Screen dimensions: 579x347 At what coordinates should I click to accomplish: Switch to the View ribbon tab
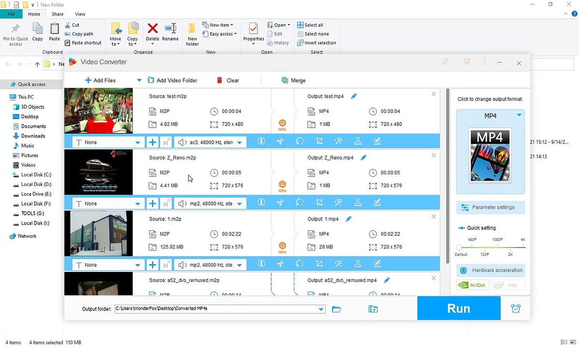click(80, 14)
